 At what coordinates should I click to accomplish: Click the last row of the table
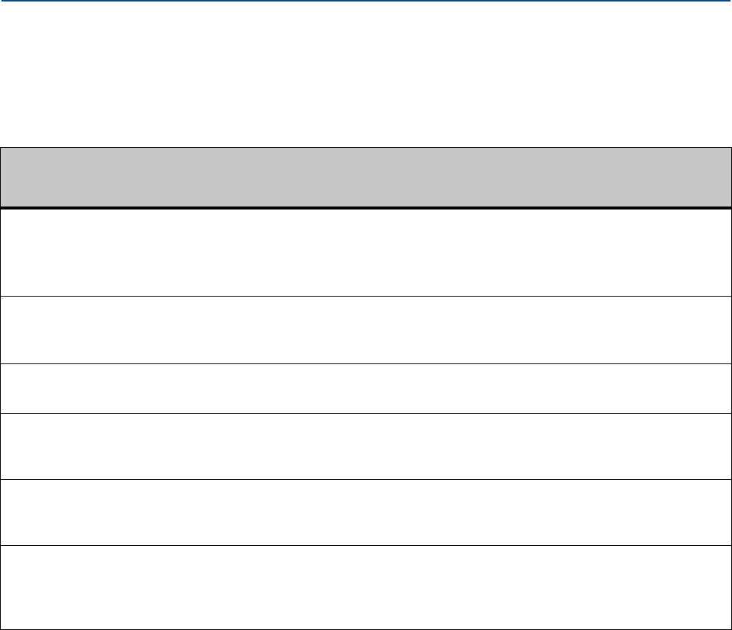[366, 587]
